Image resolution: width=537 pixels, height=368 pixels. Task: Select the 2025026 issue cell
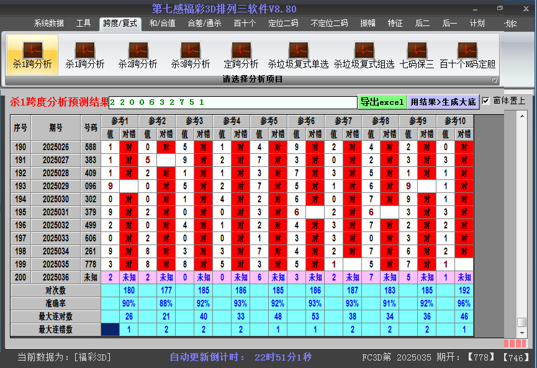tap(56, 147)
